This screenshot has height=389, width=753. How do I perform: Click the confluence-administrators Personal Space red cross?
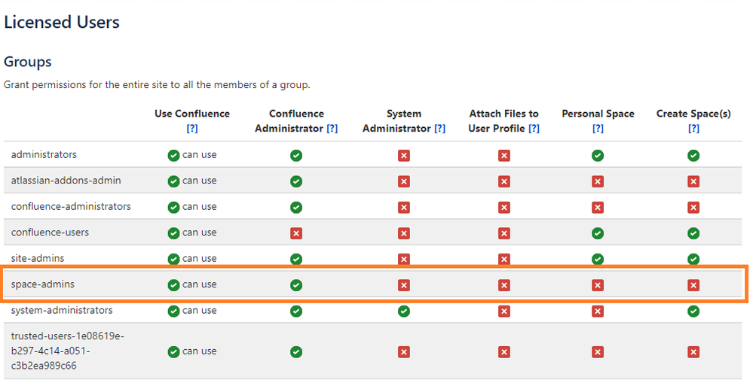[x=598, y=207]
